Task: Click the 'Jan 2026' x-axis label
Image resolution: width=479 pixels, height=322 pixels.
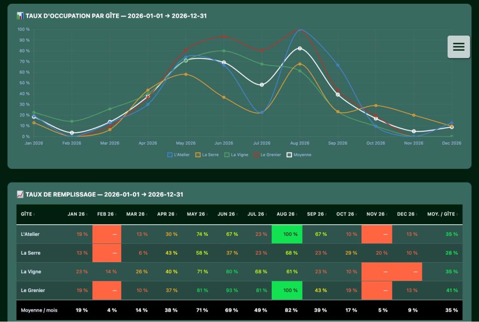Action: pos(34,143)
